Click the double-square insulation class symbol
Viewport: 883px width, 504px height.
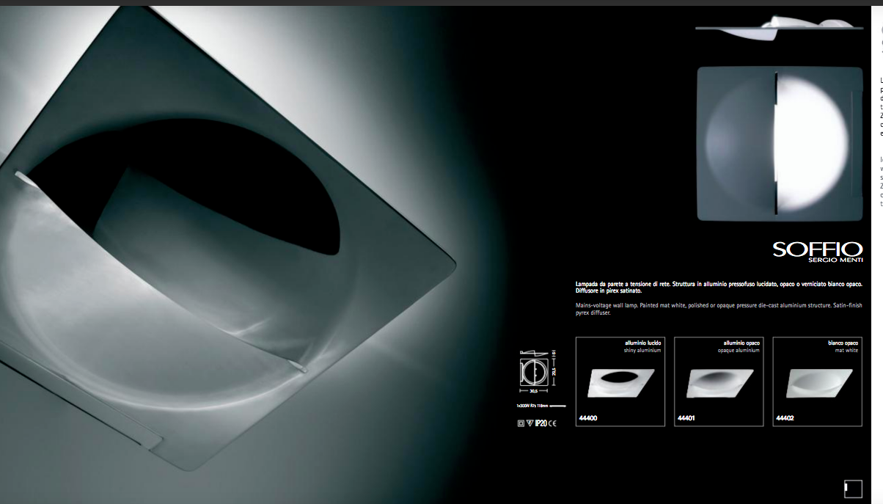click(x=520, y=423)
